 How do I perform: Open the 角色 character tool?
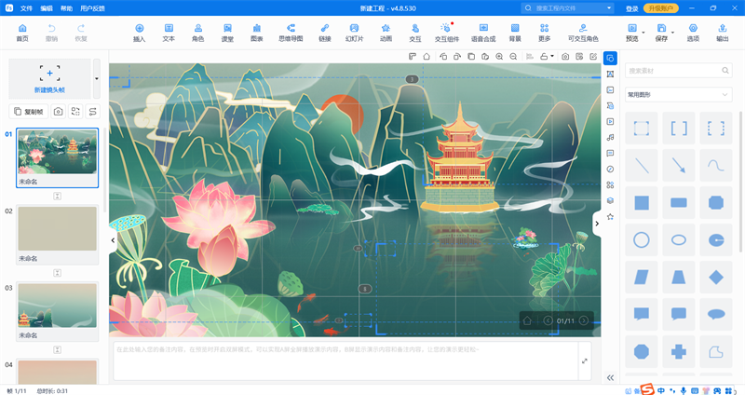tap(198, 33)
